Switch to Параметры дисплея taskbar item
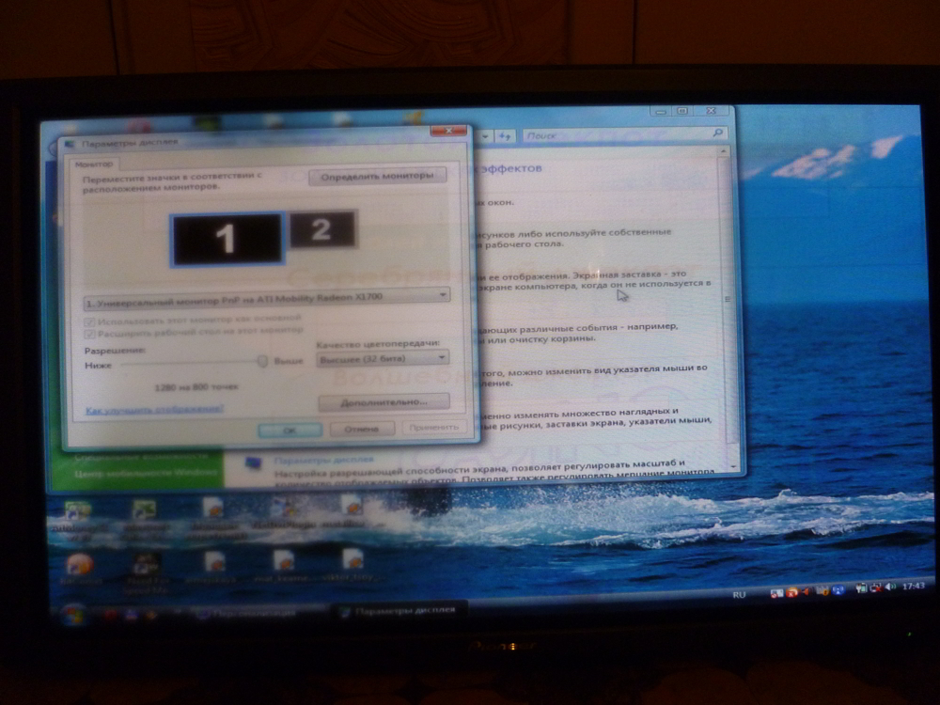The height and width of the screenshot is (705, 940). [399, 611]
